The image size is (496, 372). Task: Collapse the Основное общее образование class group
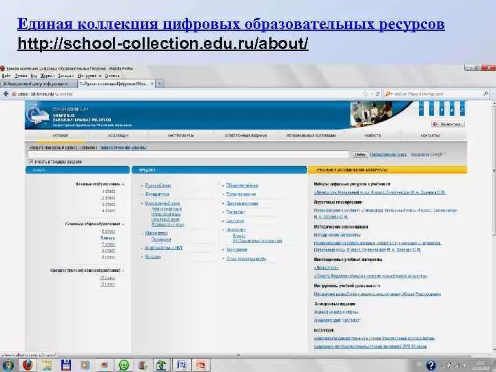[x=123, y=224]
